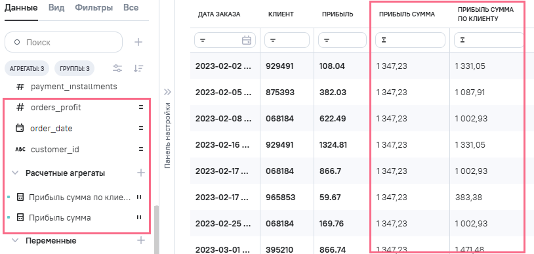The image size is (534, 254).
Task: Click the Панель настройки vertical label
Action: 167,135
